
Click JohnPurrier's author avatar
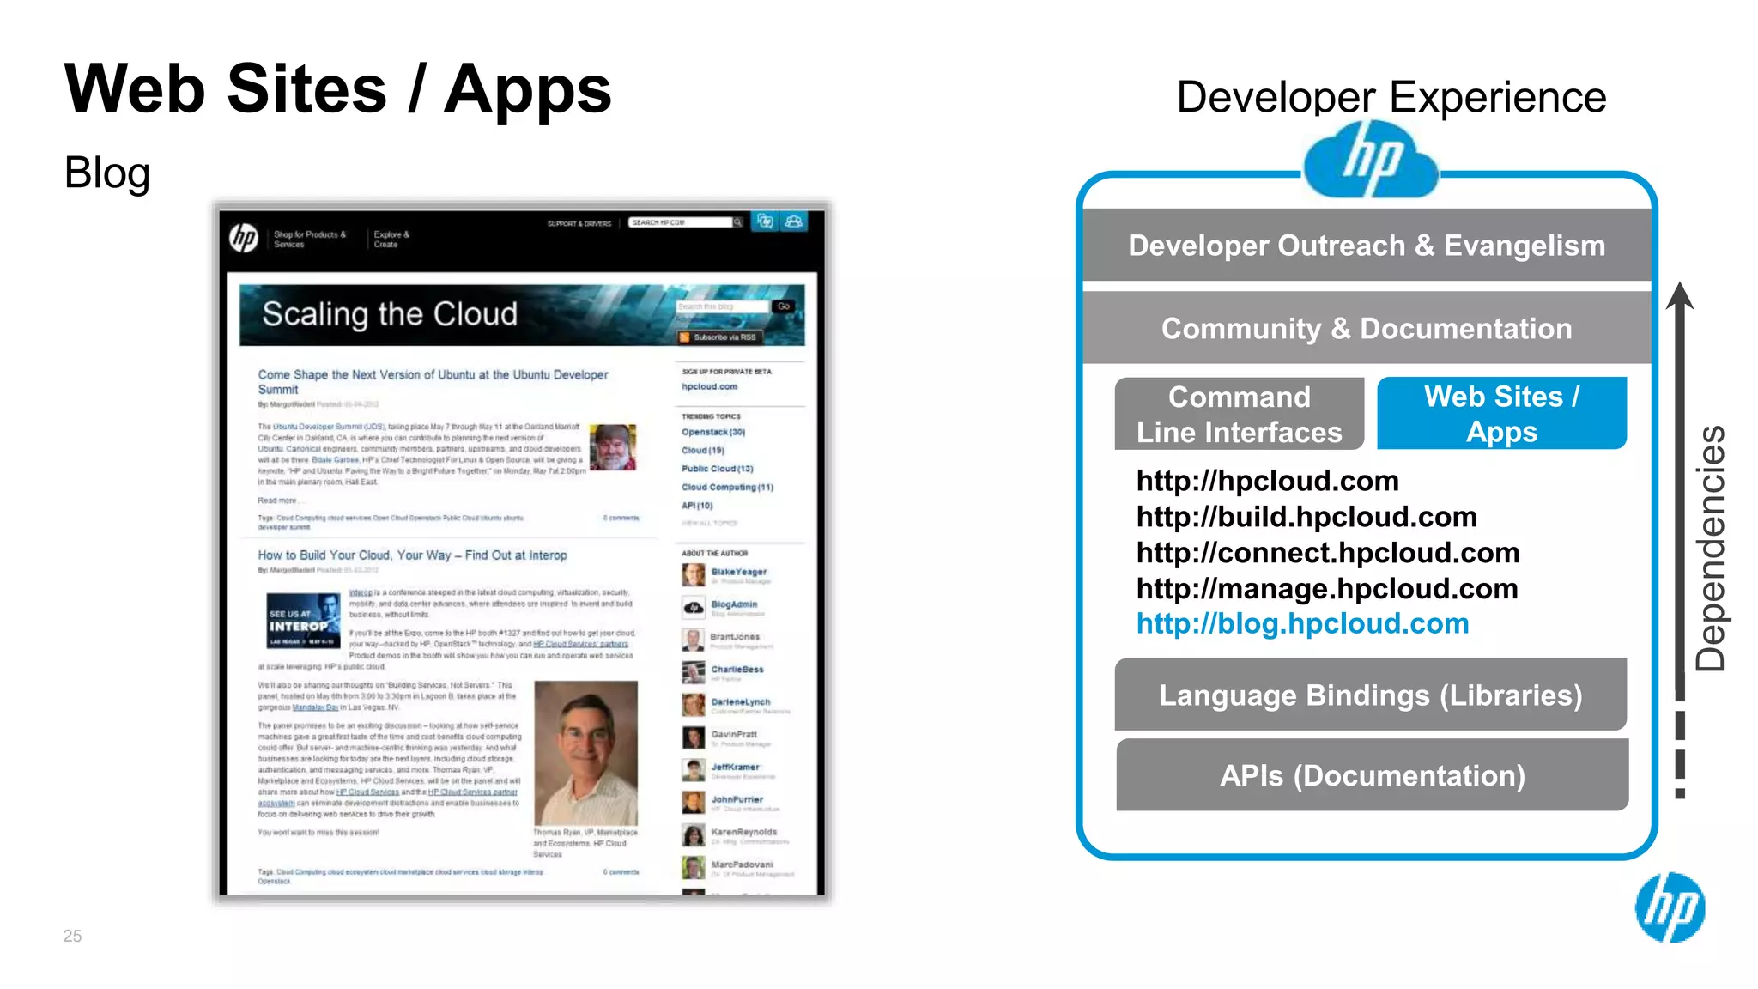[x=694, y=803]
